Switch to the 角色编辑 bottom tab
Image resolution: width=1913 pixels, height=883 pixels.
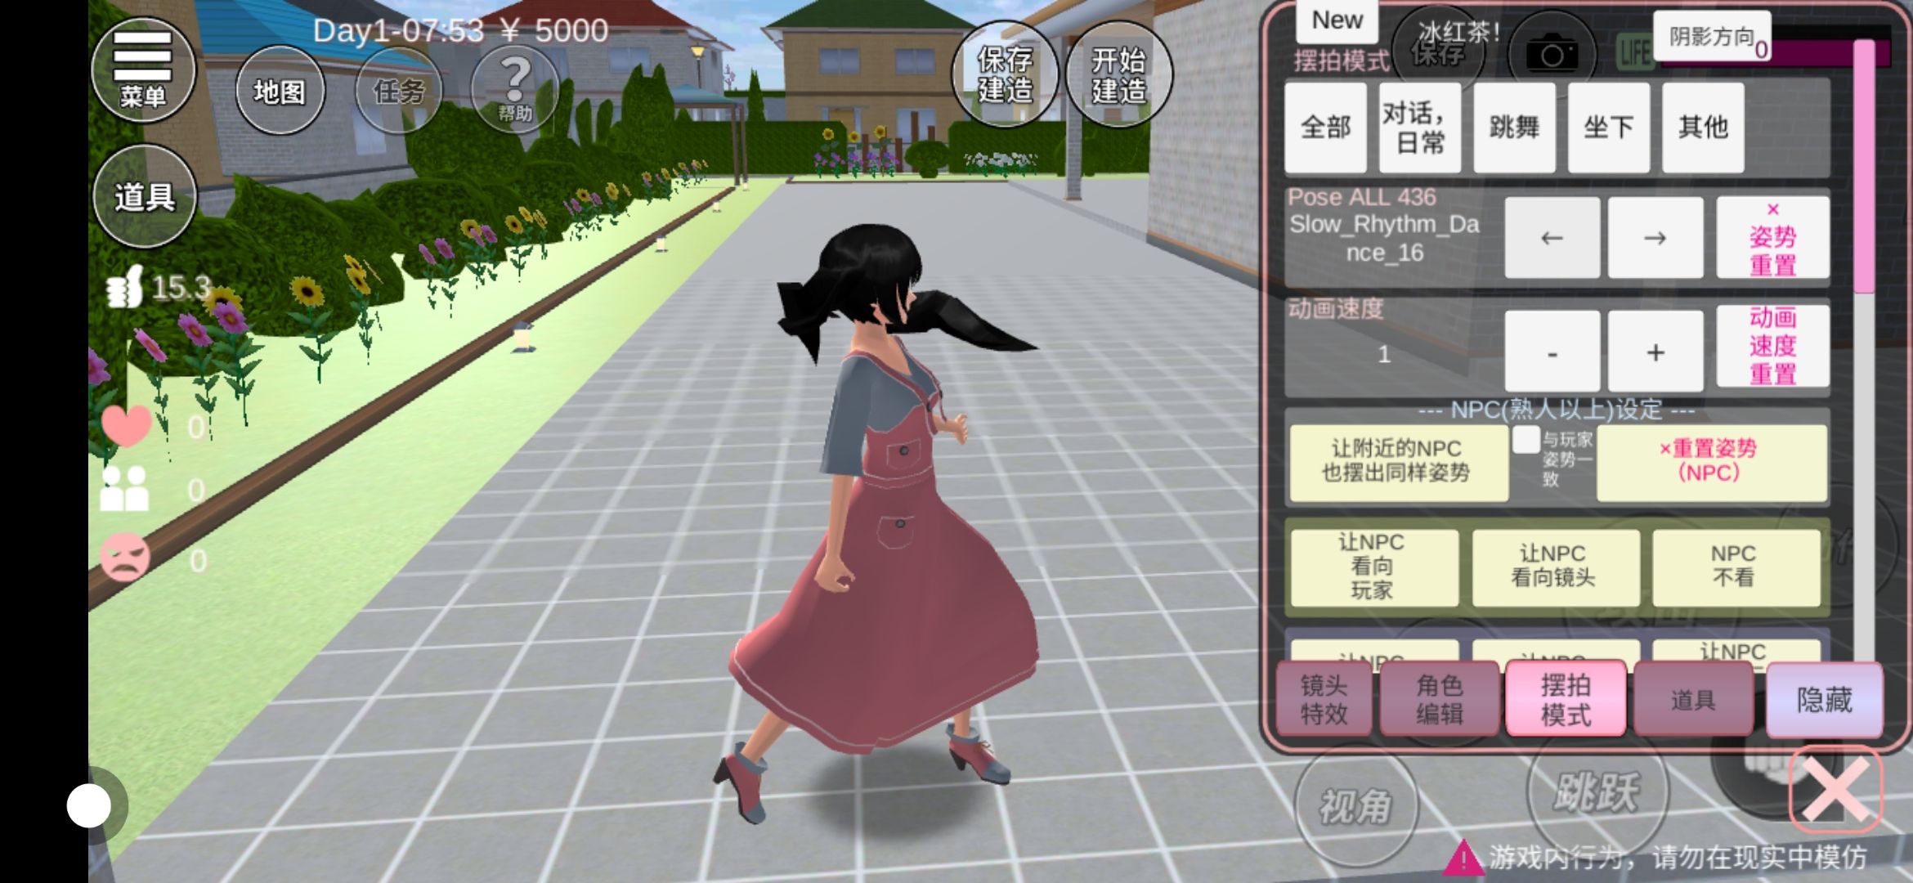(1440, 699)
